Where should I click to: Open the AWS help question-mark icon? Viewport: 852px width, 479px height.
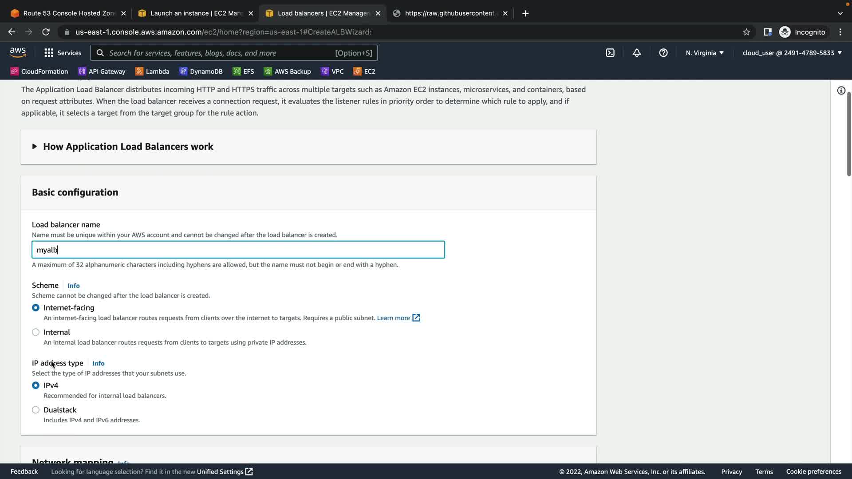[x=663, y=53]
